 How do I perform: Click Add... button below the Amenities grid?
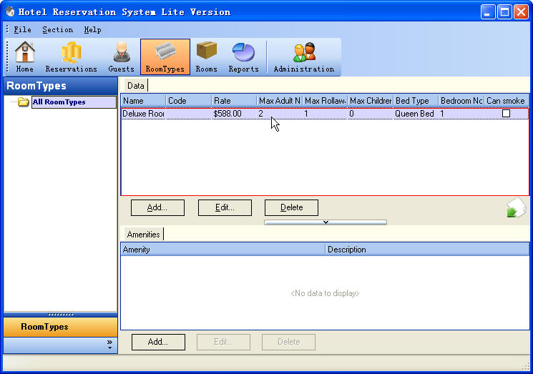(158, 342)
